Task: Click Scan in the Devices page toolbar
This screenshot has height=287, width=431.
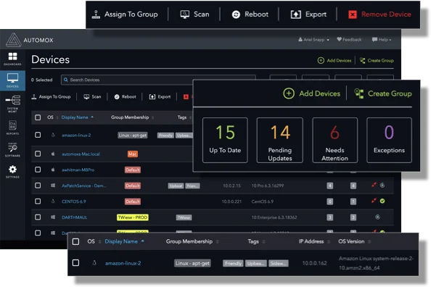Action: 92,96
